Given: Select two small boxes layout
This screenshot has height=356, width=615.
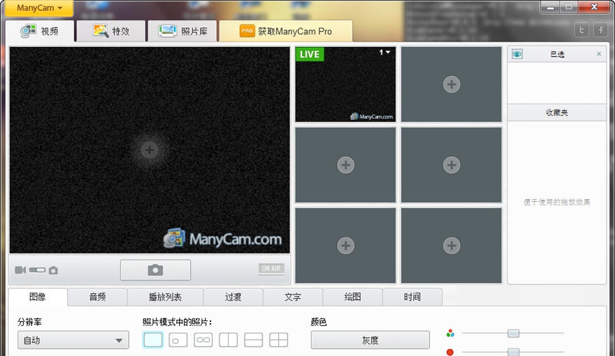Looking at the screenshot, I should pos(203,340).
